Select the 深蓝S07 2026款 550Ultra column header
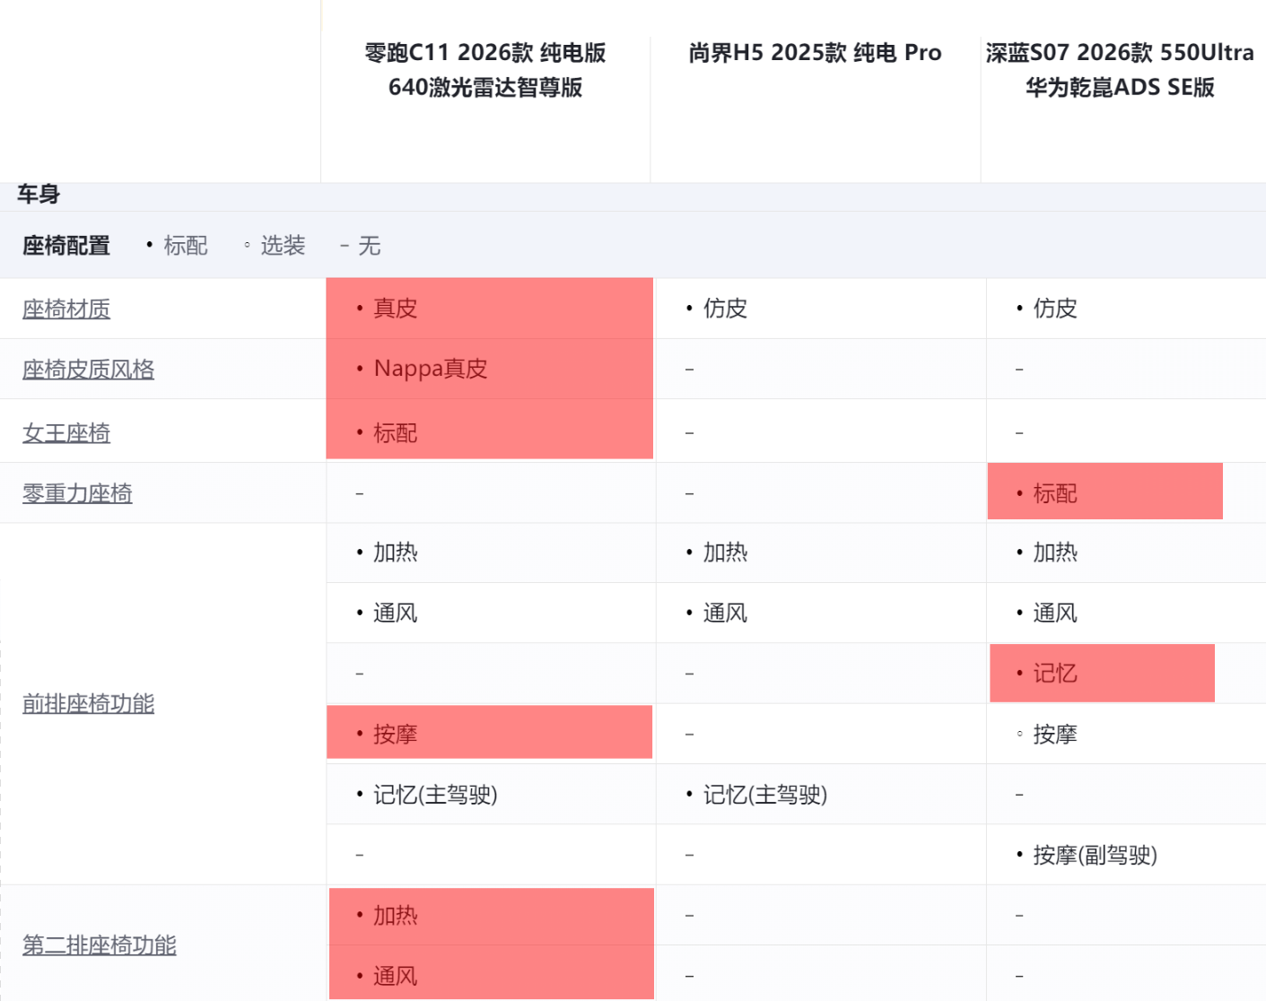Image resolution: width=1266 pixels, height=1001 pixels. 1120,70
